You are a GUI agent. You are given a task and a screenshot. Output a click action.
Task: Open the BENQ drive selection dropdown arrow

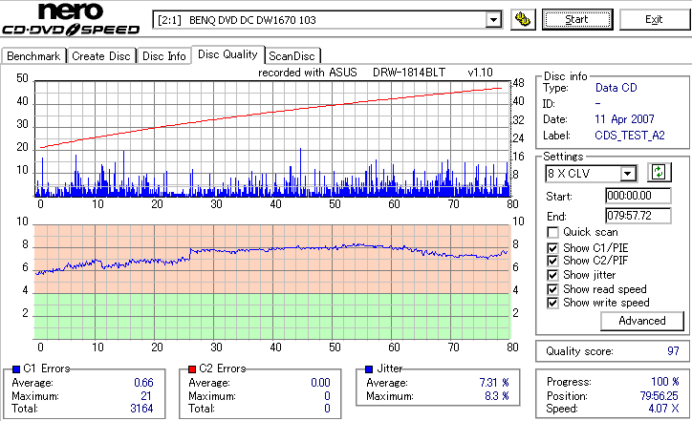point(493,20)
